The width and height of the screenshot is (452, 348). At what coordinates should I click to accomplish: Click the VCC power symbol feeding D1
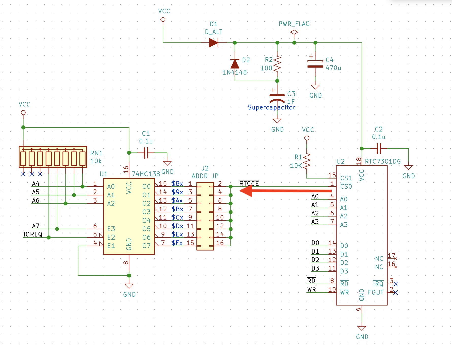click(163, 20)
